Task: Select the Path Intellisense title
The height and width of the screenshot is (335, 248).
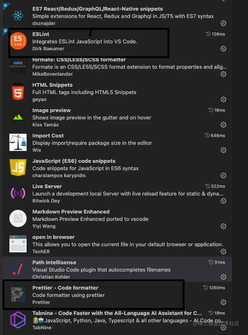Action: point(54,262)
